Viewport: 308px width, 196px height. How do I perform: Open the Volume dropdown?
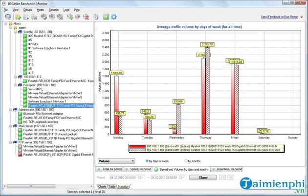tap(116, 161)
